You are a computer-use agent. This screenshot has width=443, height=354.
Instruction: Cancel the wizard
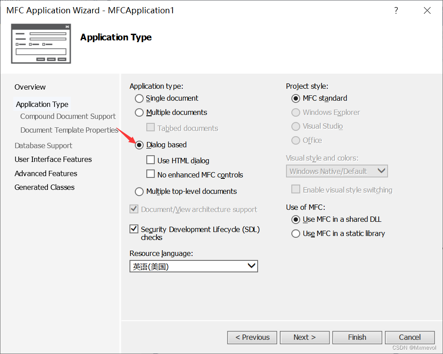(x=410, y=337)
